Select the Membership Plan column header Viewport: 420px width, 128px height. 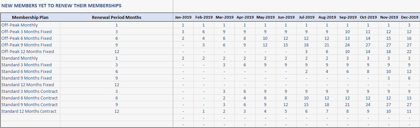30,17
